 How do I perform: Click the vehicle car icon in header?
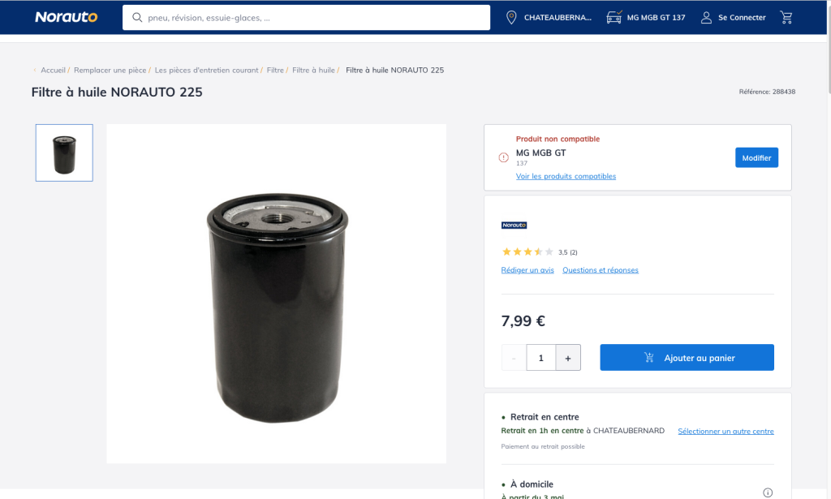pos(614,17)
